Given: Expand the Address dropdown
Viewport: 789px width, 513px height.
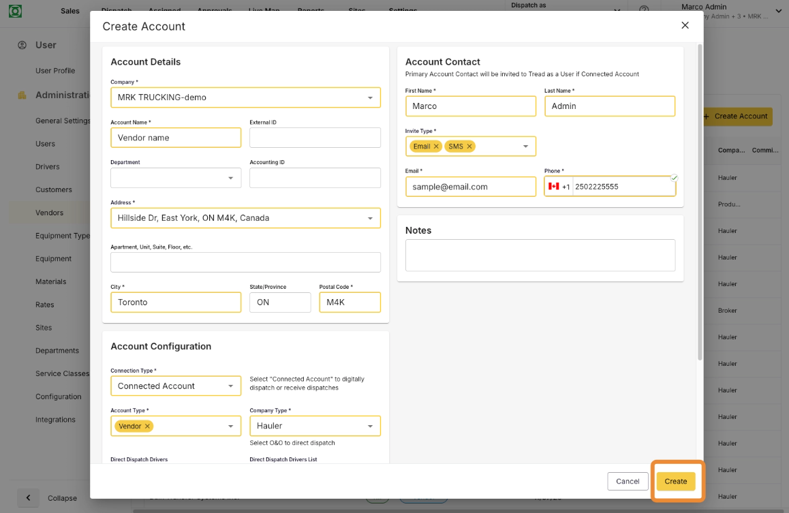Looking at the screenshot, I should point(371,218).
